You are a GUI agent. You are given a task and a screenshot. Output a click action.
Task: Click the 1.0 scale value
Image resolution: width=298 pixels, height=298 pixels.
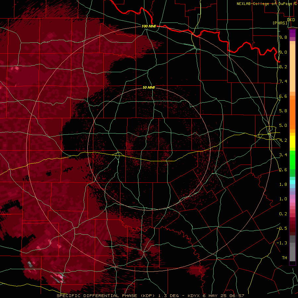283,199
